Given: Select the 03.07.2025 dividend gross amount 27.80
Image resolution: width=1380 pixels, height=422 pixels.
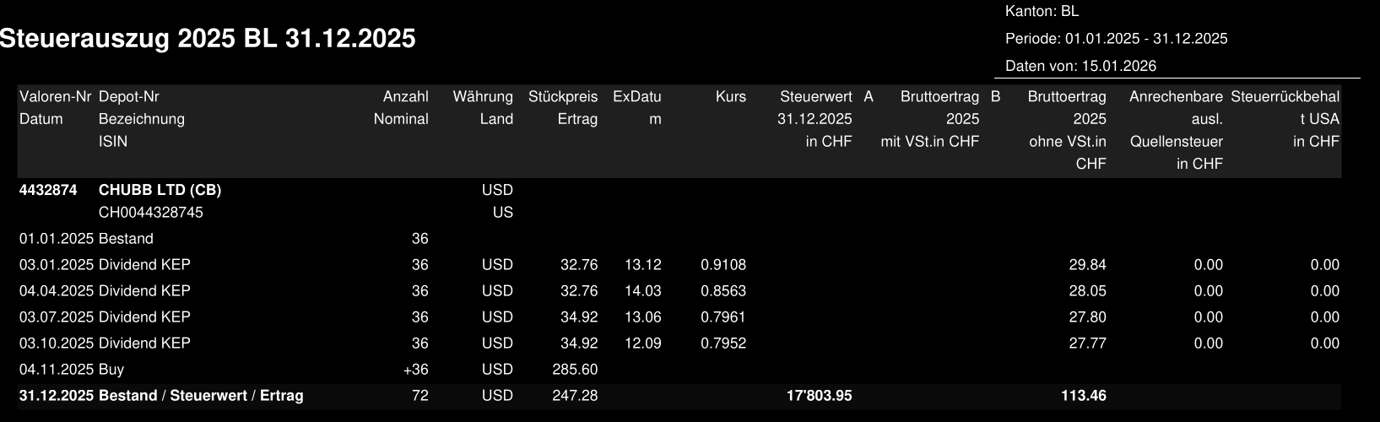Looking at the screenshot, I should click(x=1087, y=317).
